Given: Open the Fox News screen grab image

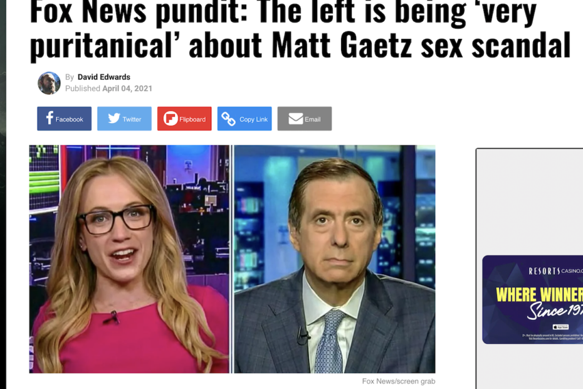Looking at the screenshot, I should [232, 259].
